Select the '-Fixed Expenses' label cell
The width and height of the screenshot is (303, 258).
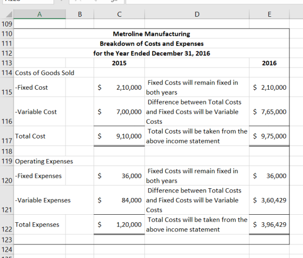tap(39, 176)
